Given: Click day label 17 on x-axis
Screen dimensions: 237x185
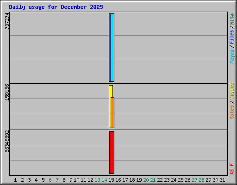Looking at the screenshot, I should tap(125, 180).
